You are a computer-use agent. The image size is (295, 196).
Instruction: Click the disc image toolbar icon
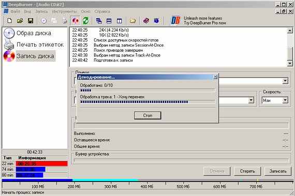pos(44,21)
